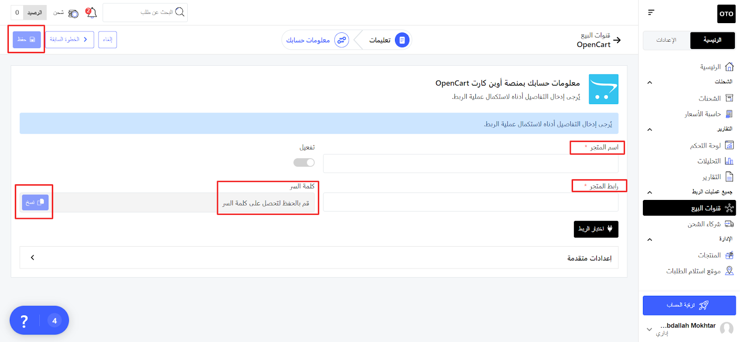The height and width of the screenshot is (342, 740).
Task: Click the user profile avatar
Action: [x=727, y=329]
